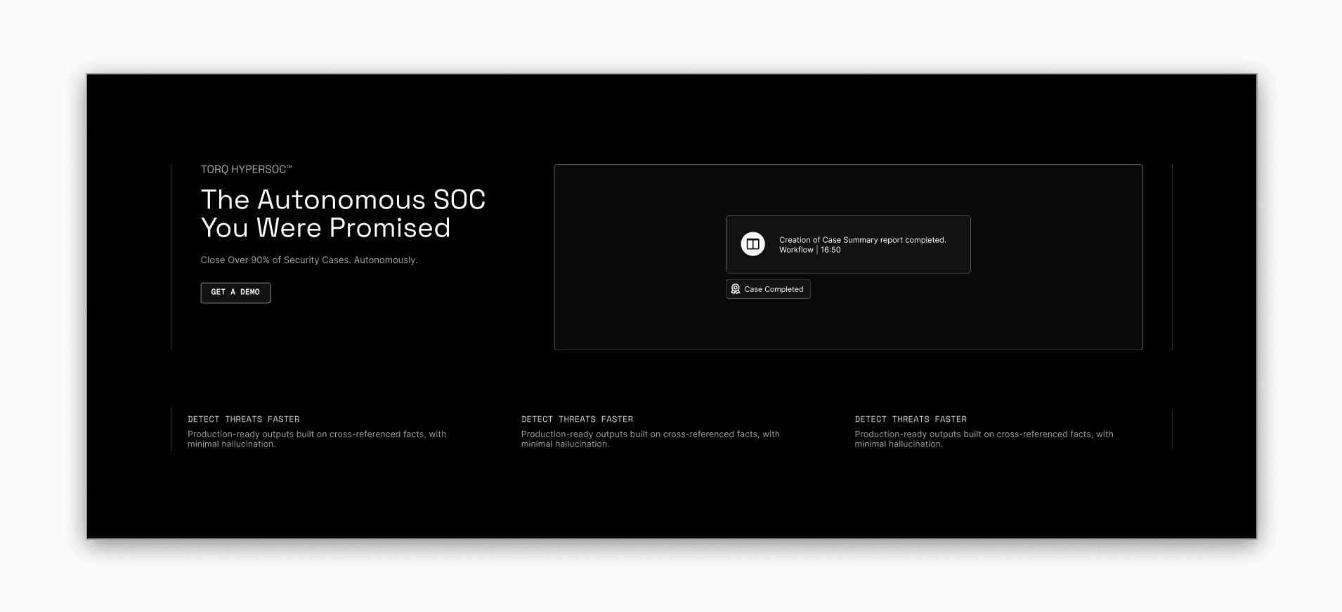The height and width of the screenshot is (612, 1342).
Task: Click the badge icon beside Case Completed
Action: (x=736, y=289)
